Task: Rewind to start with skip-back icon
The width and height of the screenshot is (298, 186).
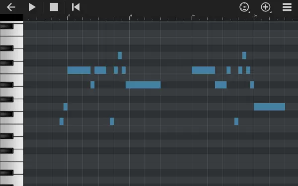Action: (x=75, y=7)
